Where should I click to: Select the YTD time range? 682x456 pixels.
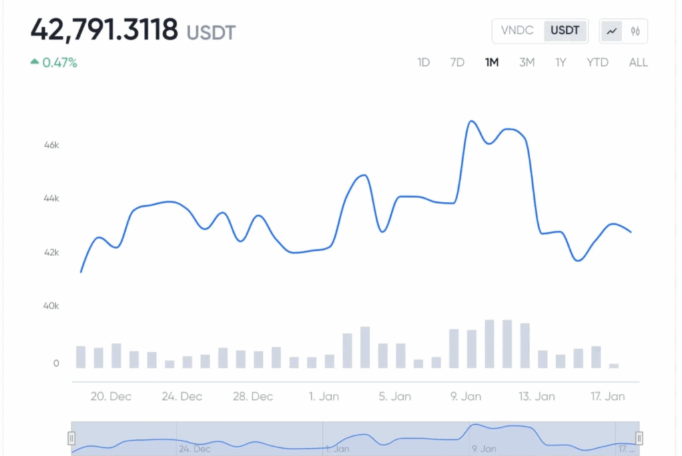(597, 63)
